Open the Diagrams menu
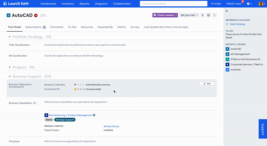 pos(101,4)
